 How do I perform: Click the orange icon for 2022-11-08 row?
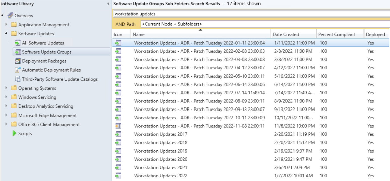click(118, 126)
